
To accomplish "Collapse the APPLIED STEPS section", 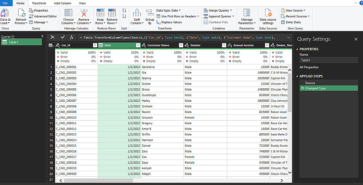I will coord(297,76).
